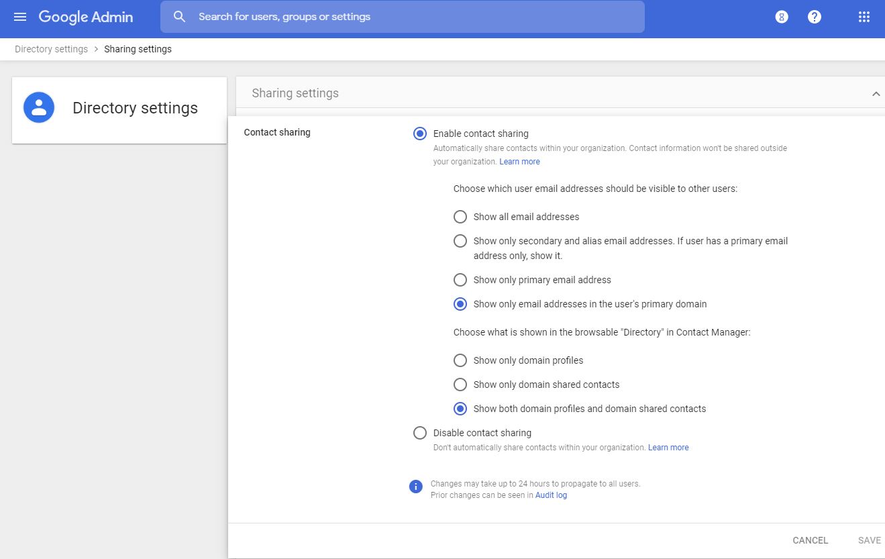Open the main hamburger menu

pos(20,17)
